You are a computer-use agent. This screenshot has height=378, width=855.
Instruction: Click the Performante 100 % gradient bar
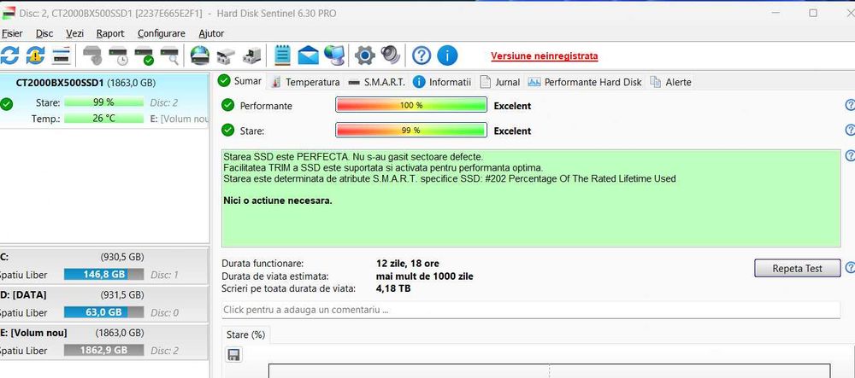(x=411, y=106)
